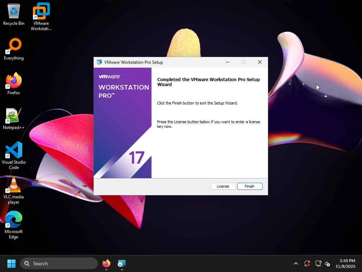Click the License button to enter key

[223, 186]
